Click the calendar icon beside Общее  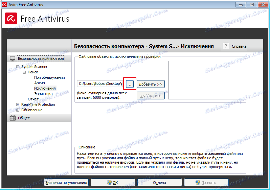(13, 118)
